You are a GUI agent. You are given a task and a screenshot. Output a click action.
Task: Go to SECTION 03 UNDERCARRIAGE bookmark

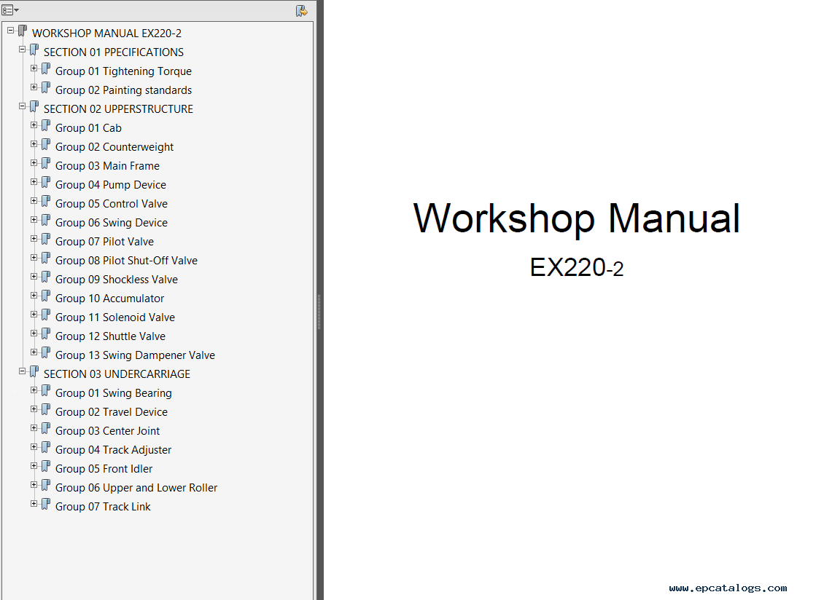pos(117,374)
